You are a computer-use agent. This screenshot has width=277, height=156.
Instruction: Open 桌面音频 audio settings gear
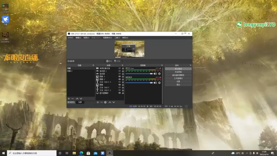pyautogui.click(x=159, y=83)
